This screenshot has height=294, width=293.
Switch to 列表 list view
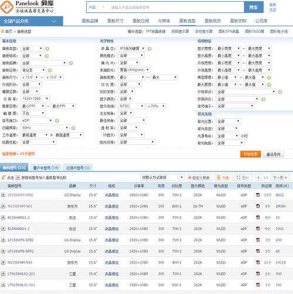pos(223,177)
